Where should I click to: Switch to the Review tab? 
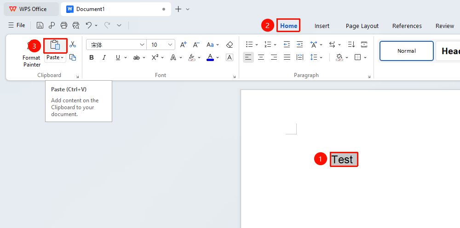(445, 26)
